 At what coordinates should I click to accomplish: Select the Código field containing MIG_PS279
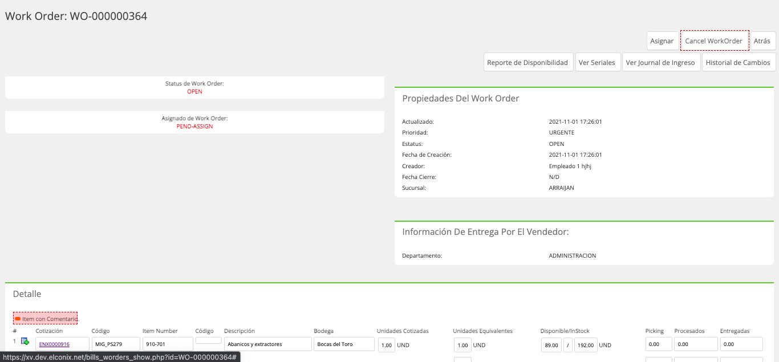pyautogui.click(x=116, y=344)
